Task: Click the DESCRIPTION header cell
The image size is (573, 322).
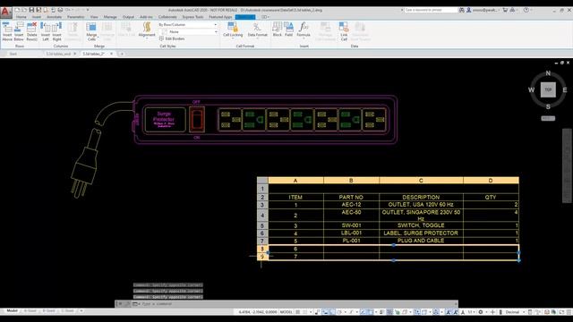Action: [421, 197]
